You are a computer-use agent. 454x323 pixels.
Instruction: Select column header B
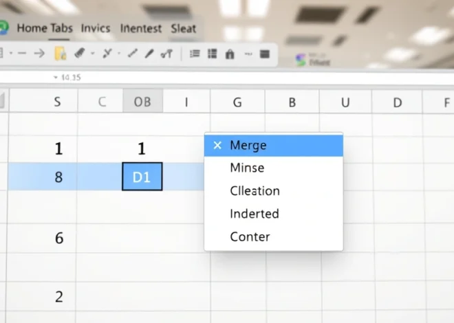click(292, 102)
